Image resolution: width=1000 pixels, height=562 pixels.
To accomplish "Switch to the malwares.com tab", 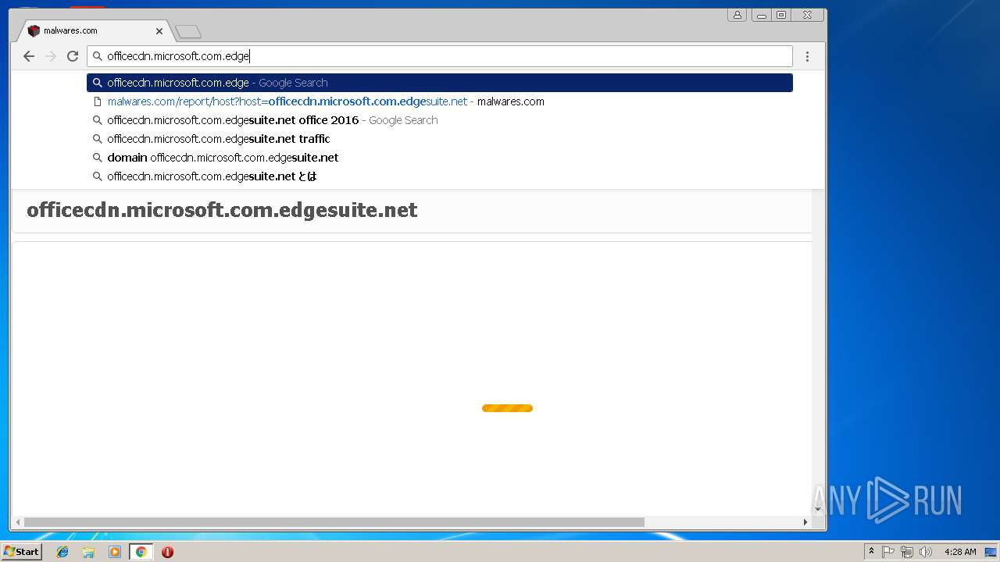I will pos(93,31).
